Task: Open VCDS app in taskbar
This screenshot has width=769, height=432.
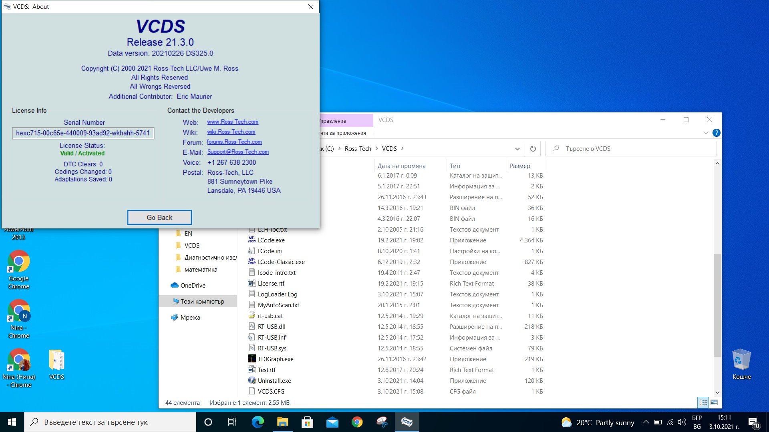Action: [x=407, y=422]
